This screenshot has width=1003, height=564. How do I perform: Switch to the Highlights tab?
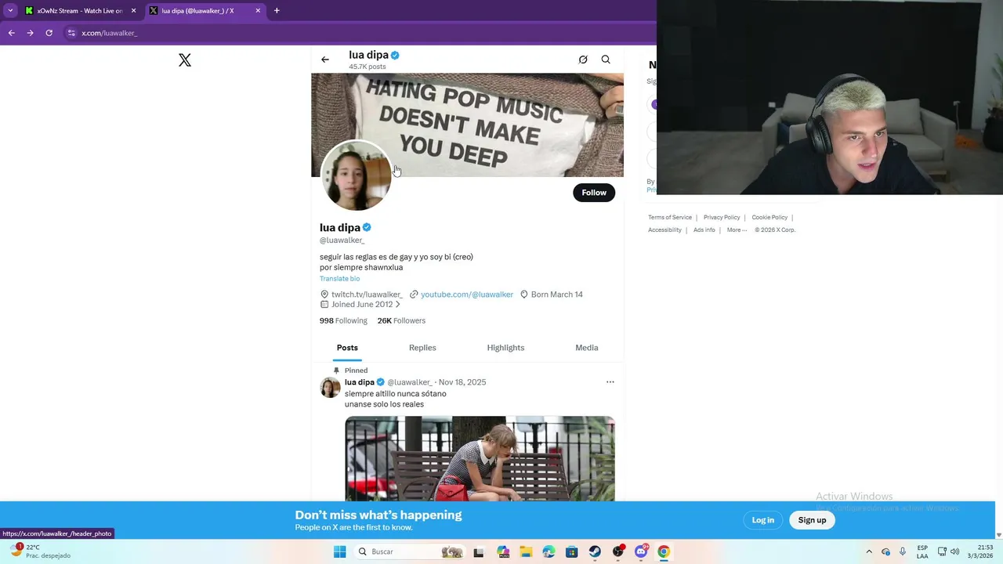[x=505, y=348]
